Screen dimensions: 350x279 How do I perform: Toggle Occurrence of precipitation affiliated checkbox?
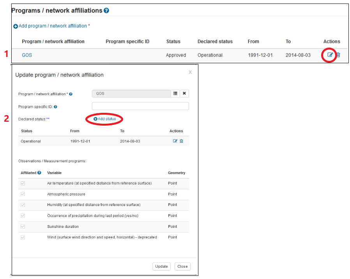23,216
